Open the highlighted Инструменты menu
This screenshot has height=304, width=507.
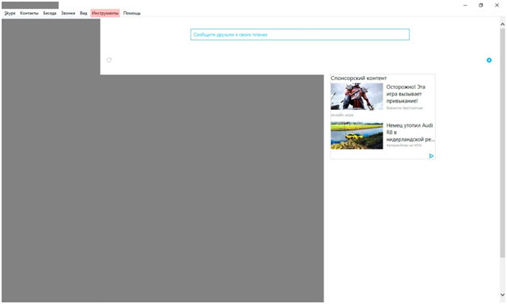click(105, 13)
